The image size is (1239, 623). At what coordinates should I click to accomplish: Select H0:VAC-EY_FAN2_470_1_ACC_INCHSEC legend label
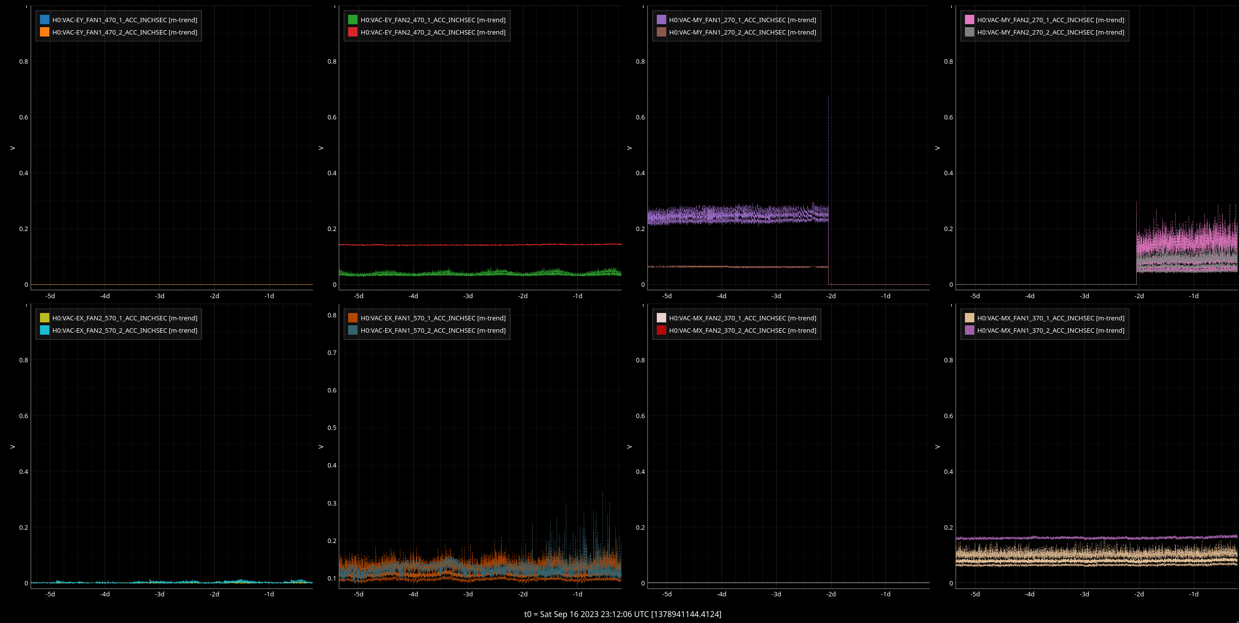coord(433,20)
